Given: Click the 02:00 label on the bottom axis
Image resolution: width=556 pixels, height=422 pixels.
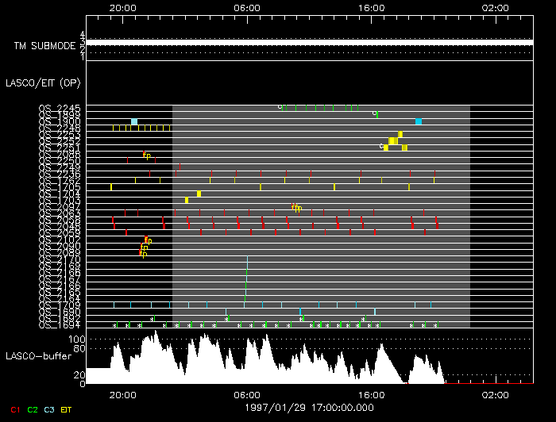Looking at the screenshot, I should (x=496, y=394).
